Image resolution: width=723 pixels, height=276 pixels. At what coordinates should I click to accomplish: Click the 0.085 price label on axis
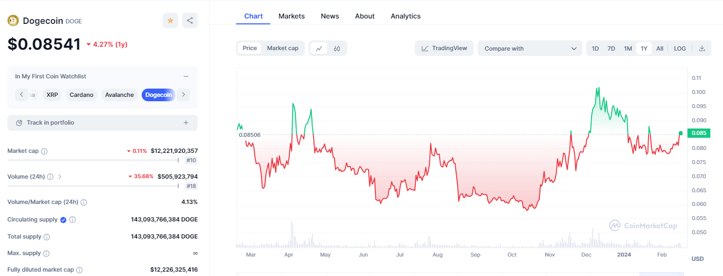click(699, 133)
